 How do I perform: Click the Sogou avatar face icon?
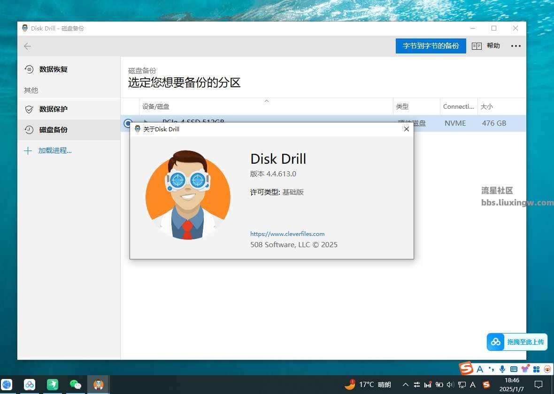[x=547, y=369]
